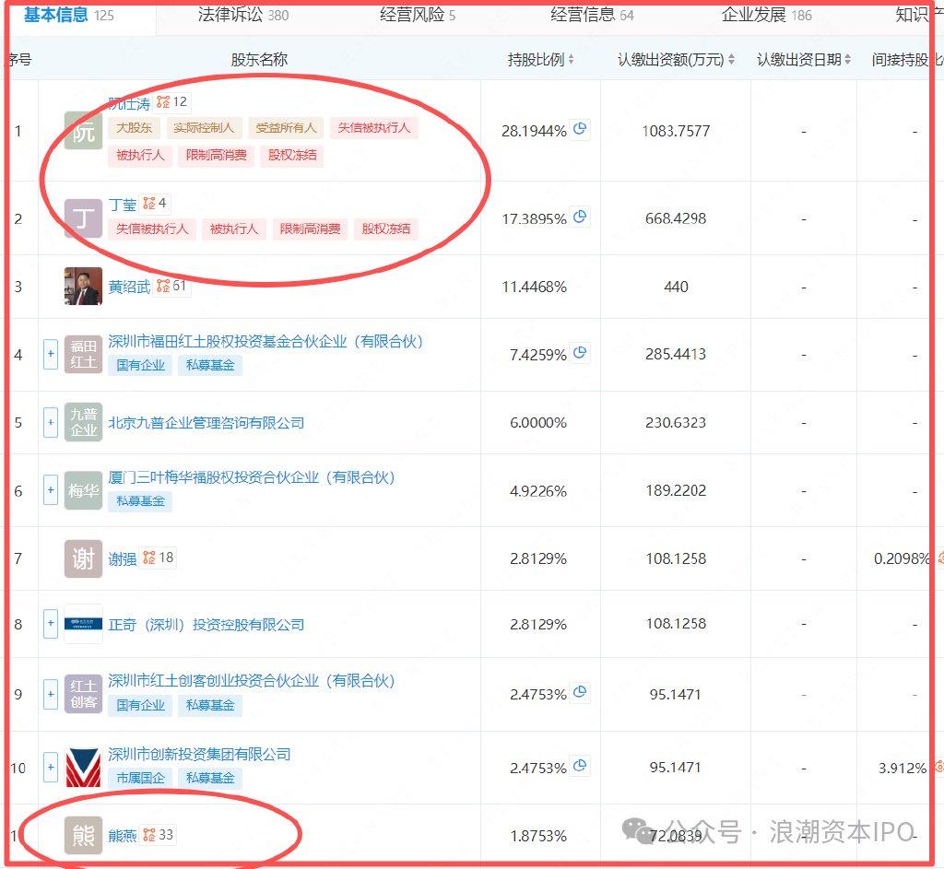Expand row 5 北京九普 shareholder details
The width and height of the screenshot is (944, 869).
coord(51,422)
